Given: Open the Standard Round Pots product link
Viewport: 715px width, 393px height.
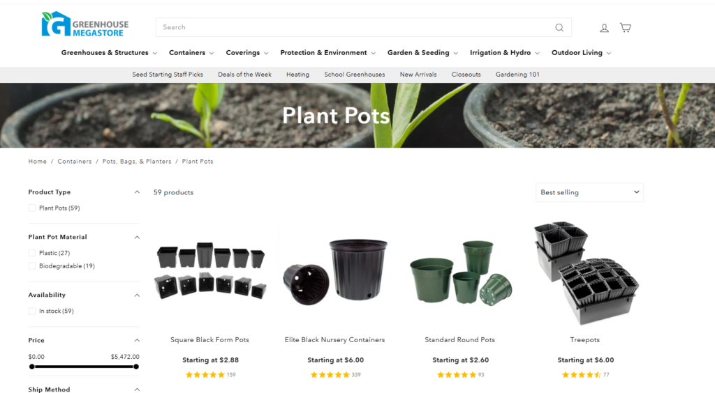Looking at the screenshot, I should 459,340.
